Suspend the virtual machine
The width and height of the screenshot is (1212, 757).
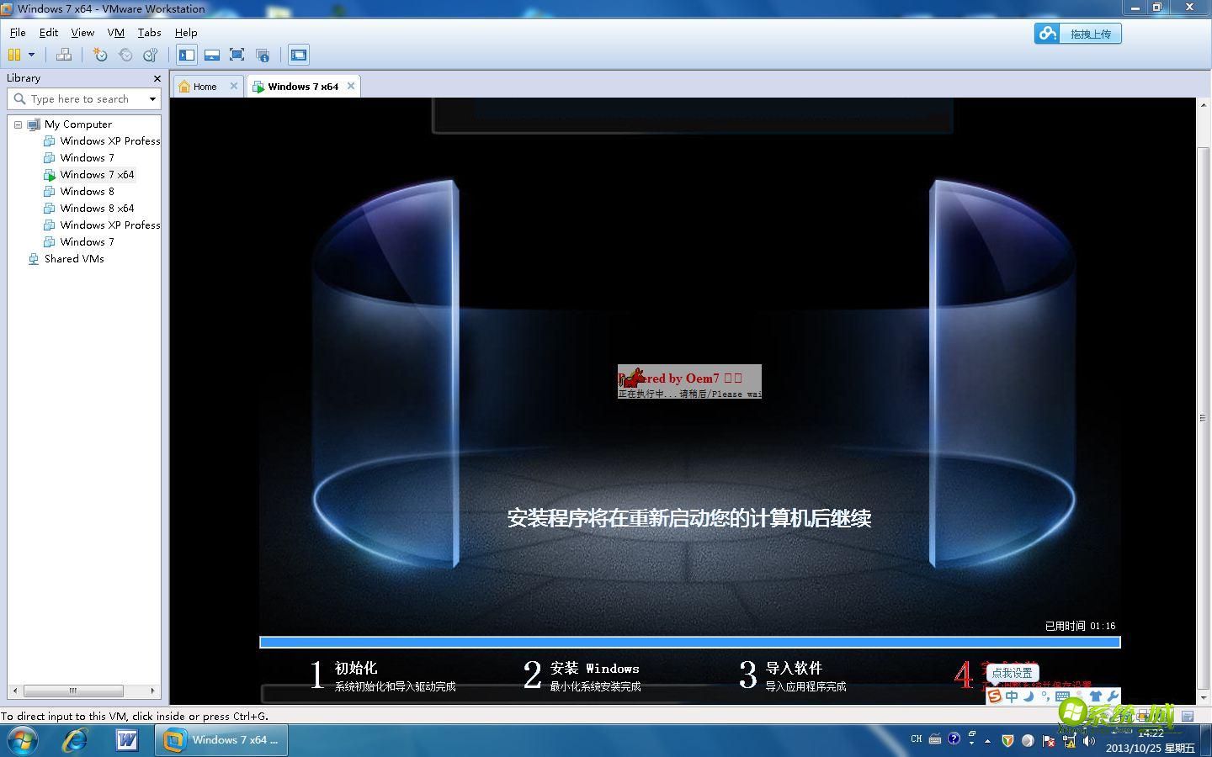pyautogui.click(x=13, y=55)
